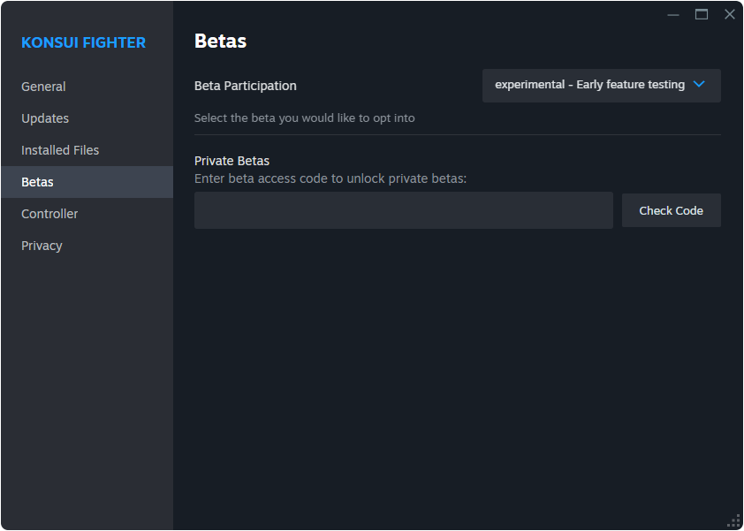744x531 pixels.
Task: Click the KONSUI FIGHTER game title
Action: [x=83, y=42]
